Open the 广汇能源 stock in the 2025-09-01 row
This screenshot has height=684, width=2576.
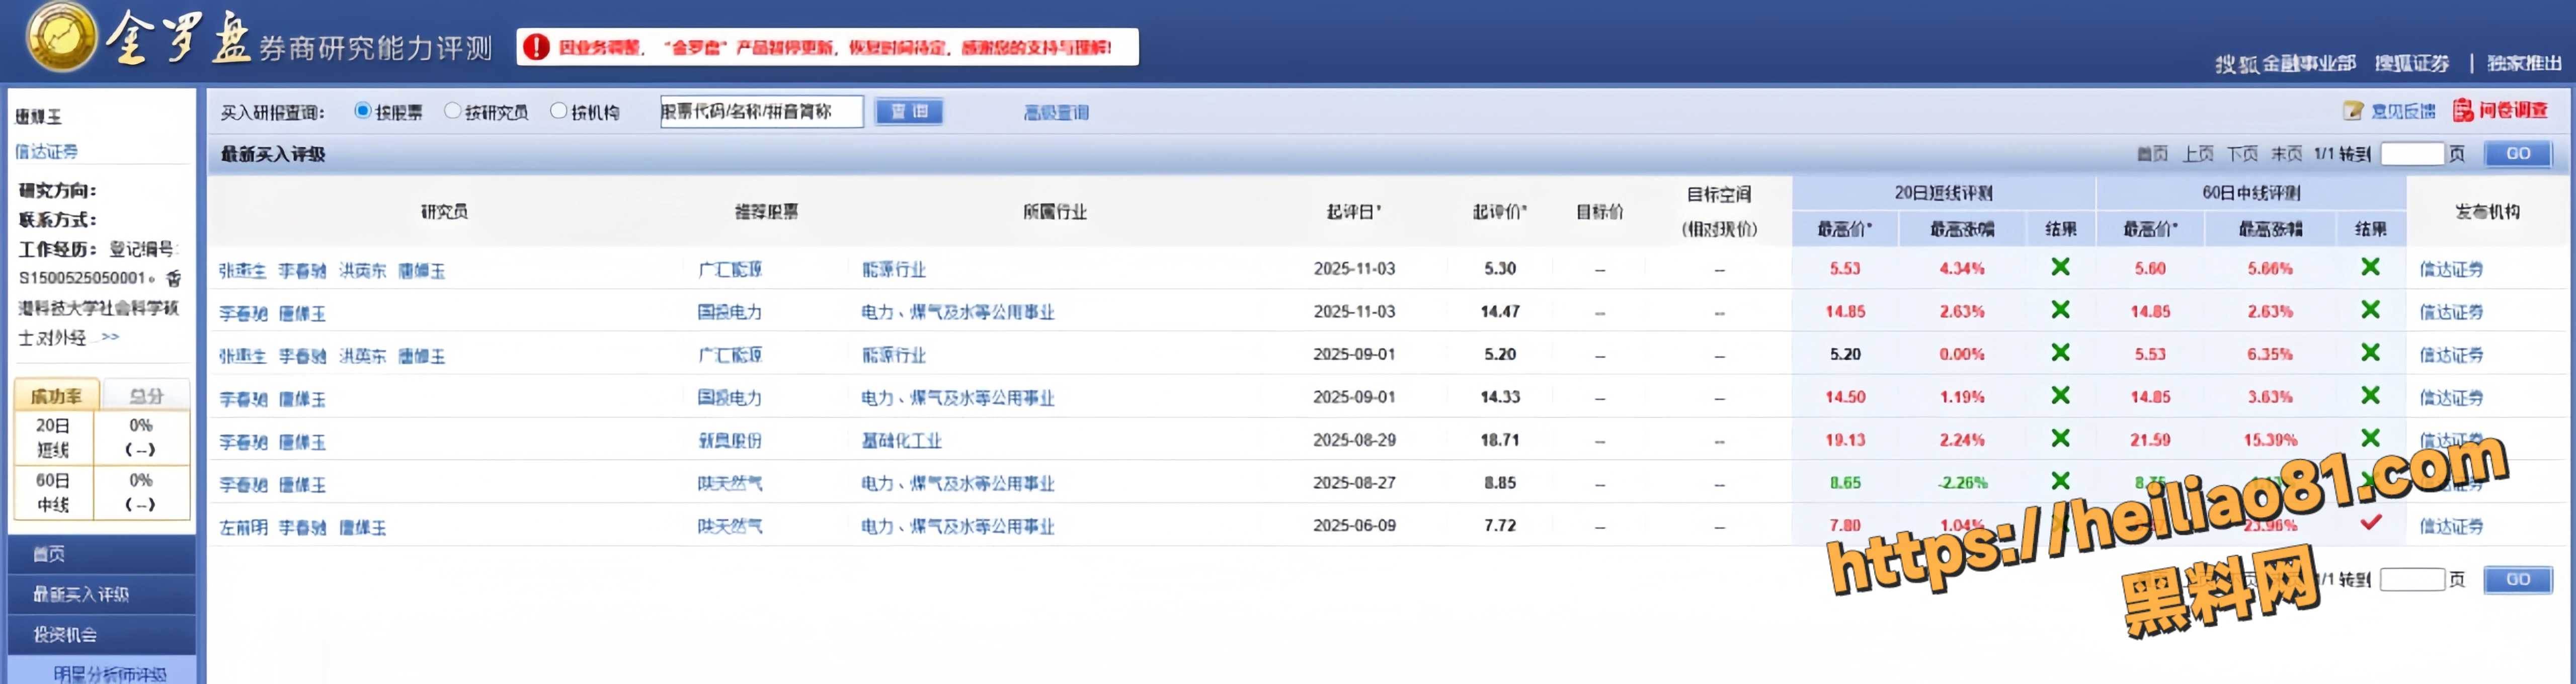pyautogui.click(x=729, y=356)
